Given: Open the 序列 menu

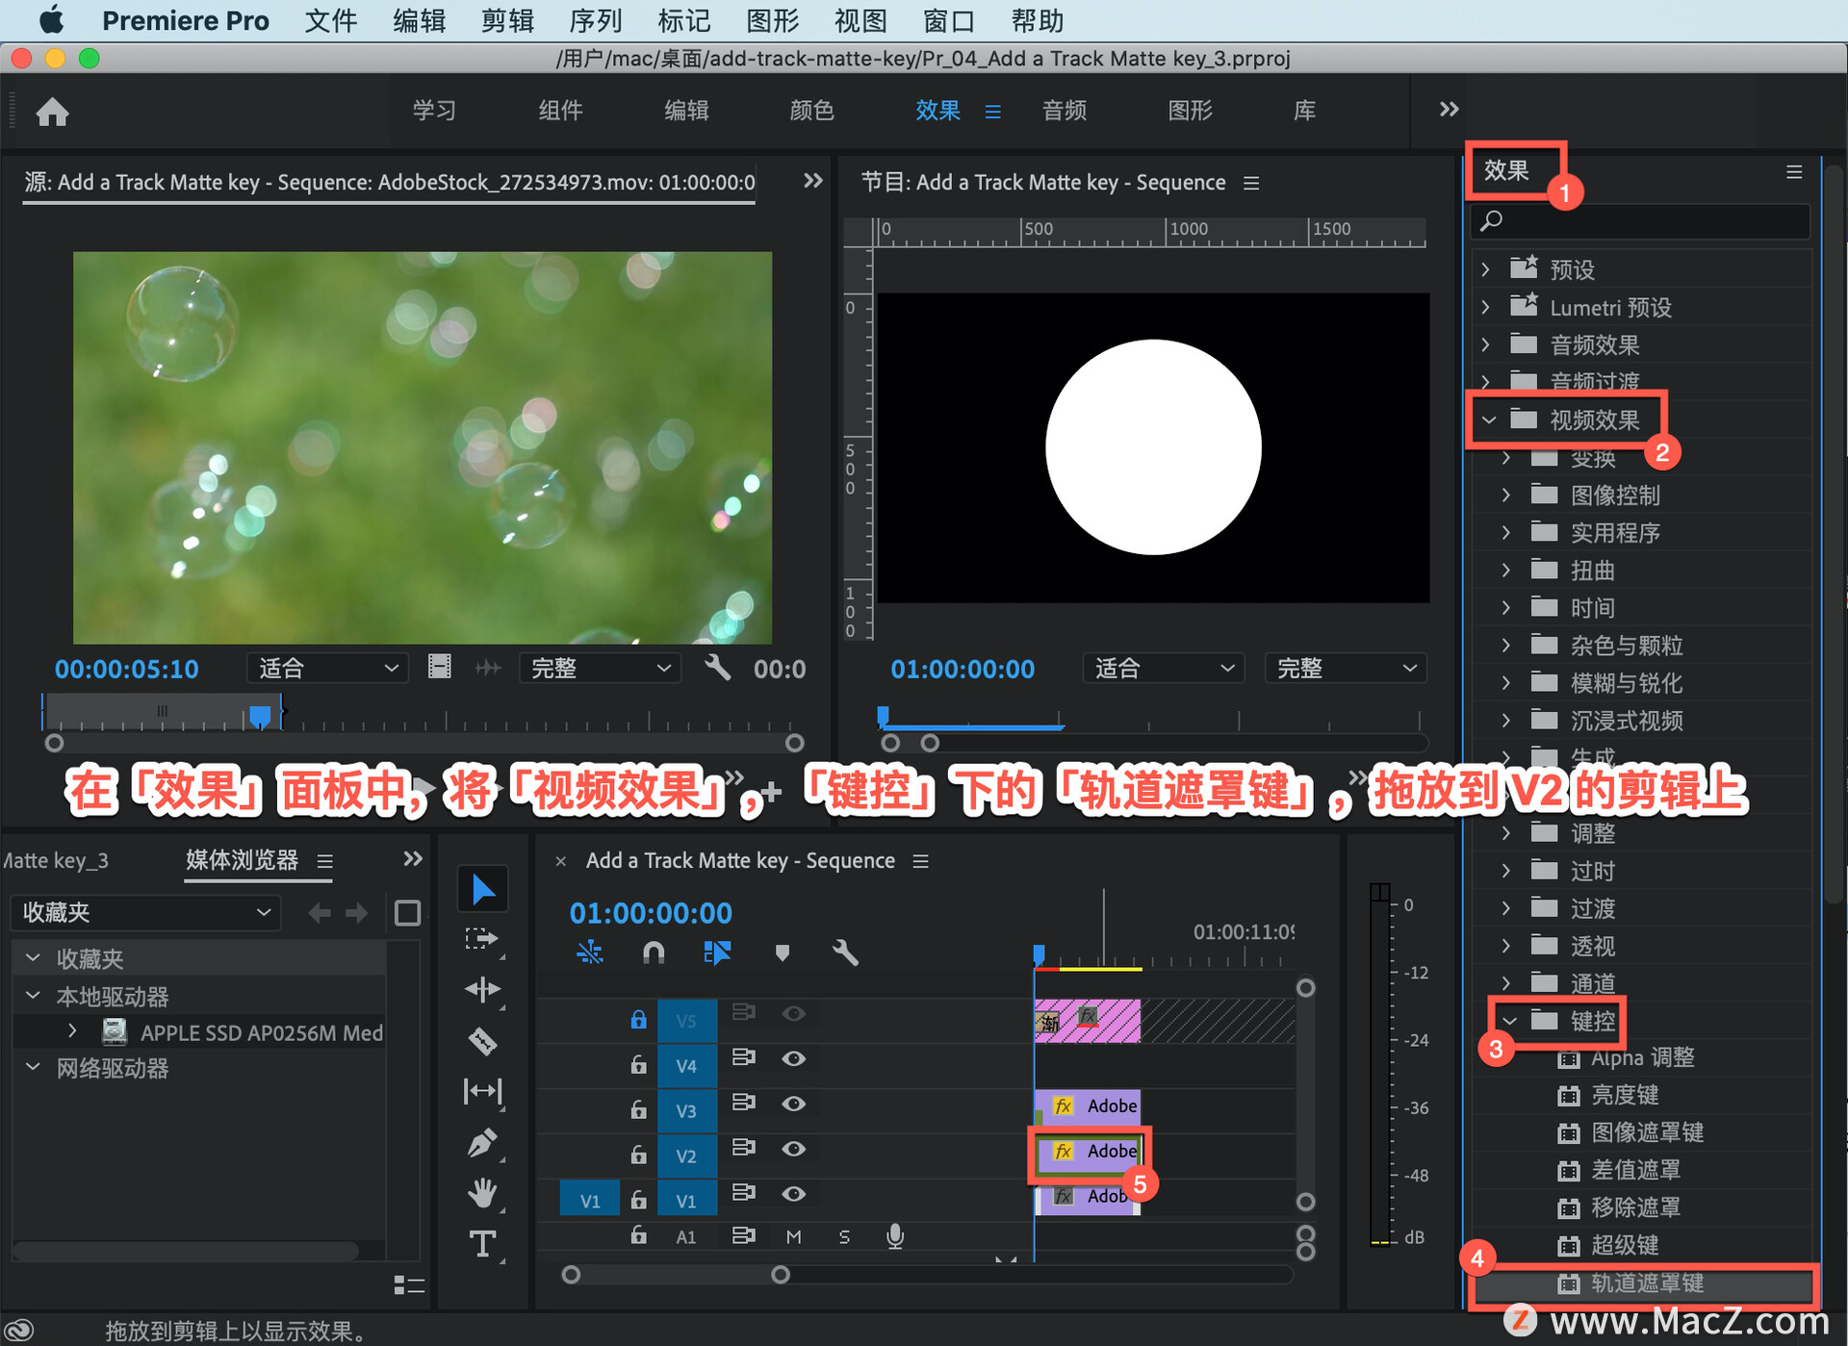Looking at the screenshot, I should (595, 20).
